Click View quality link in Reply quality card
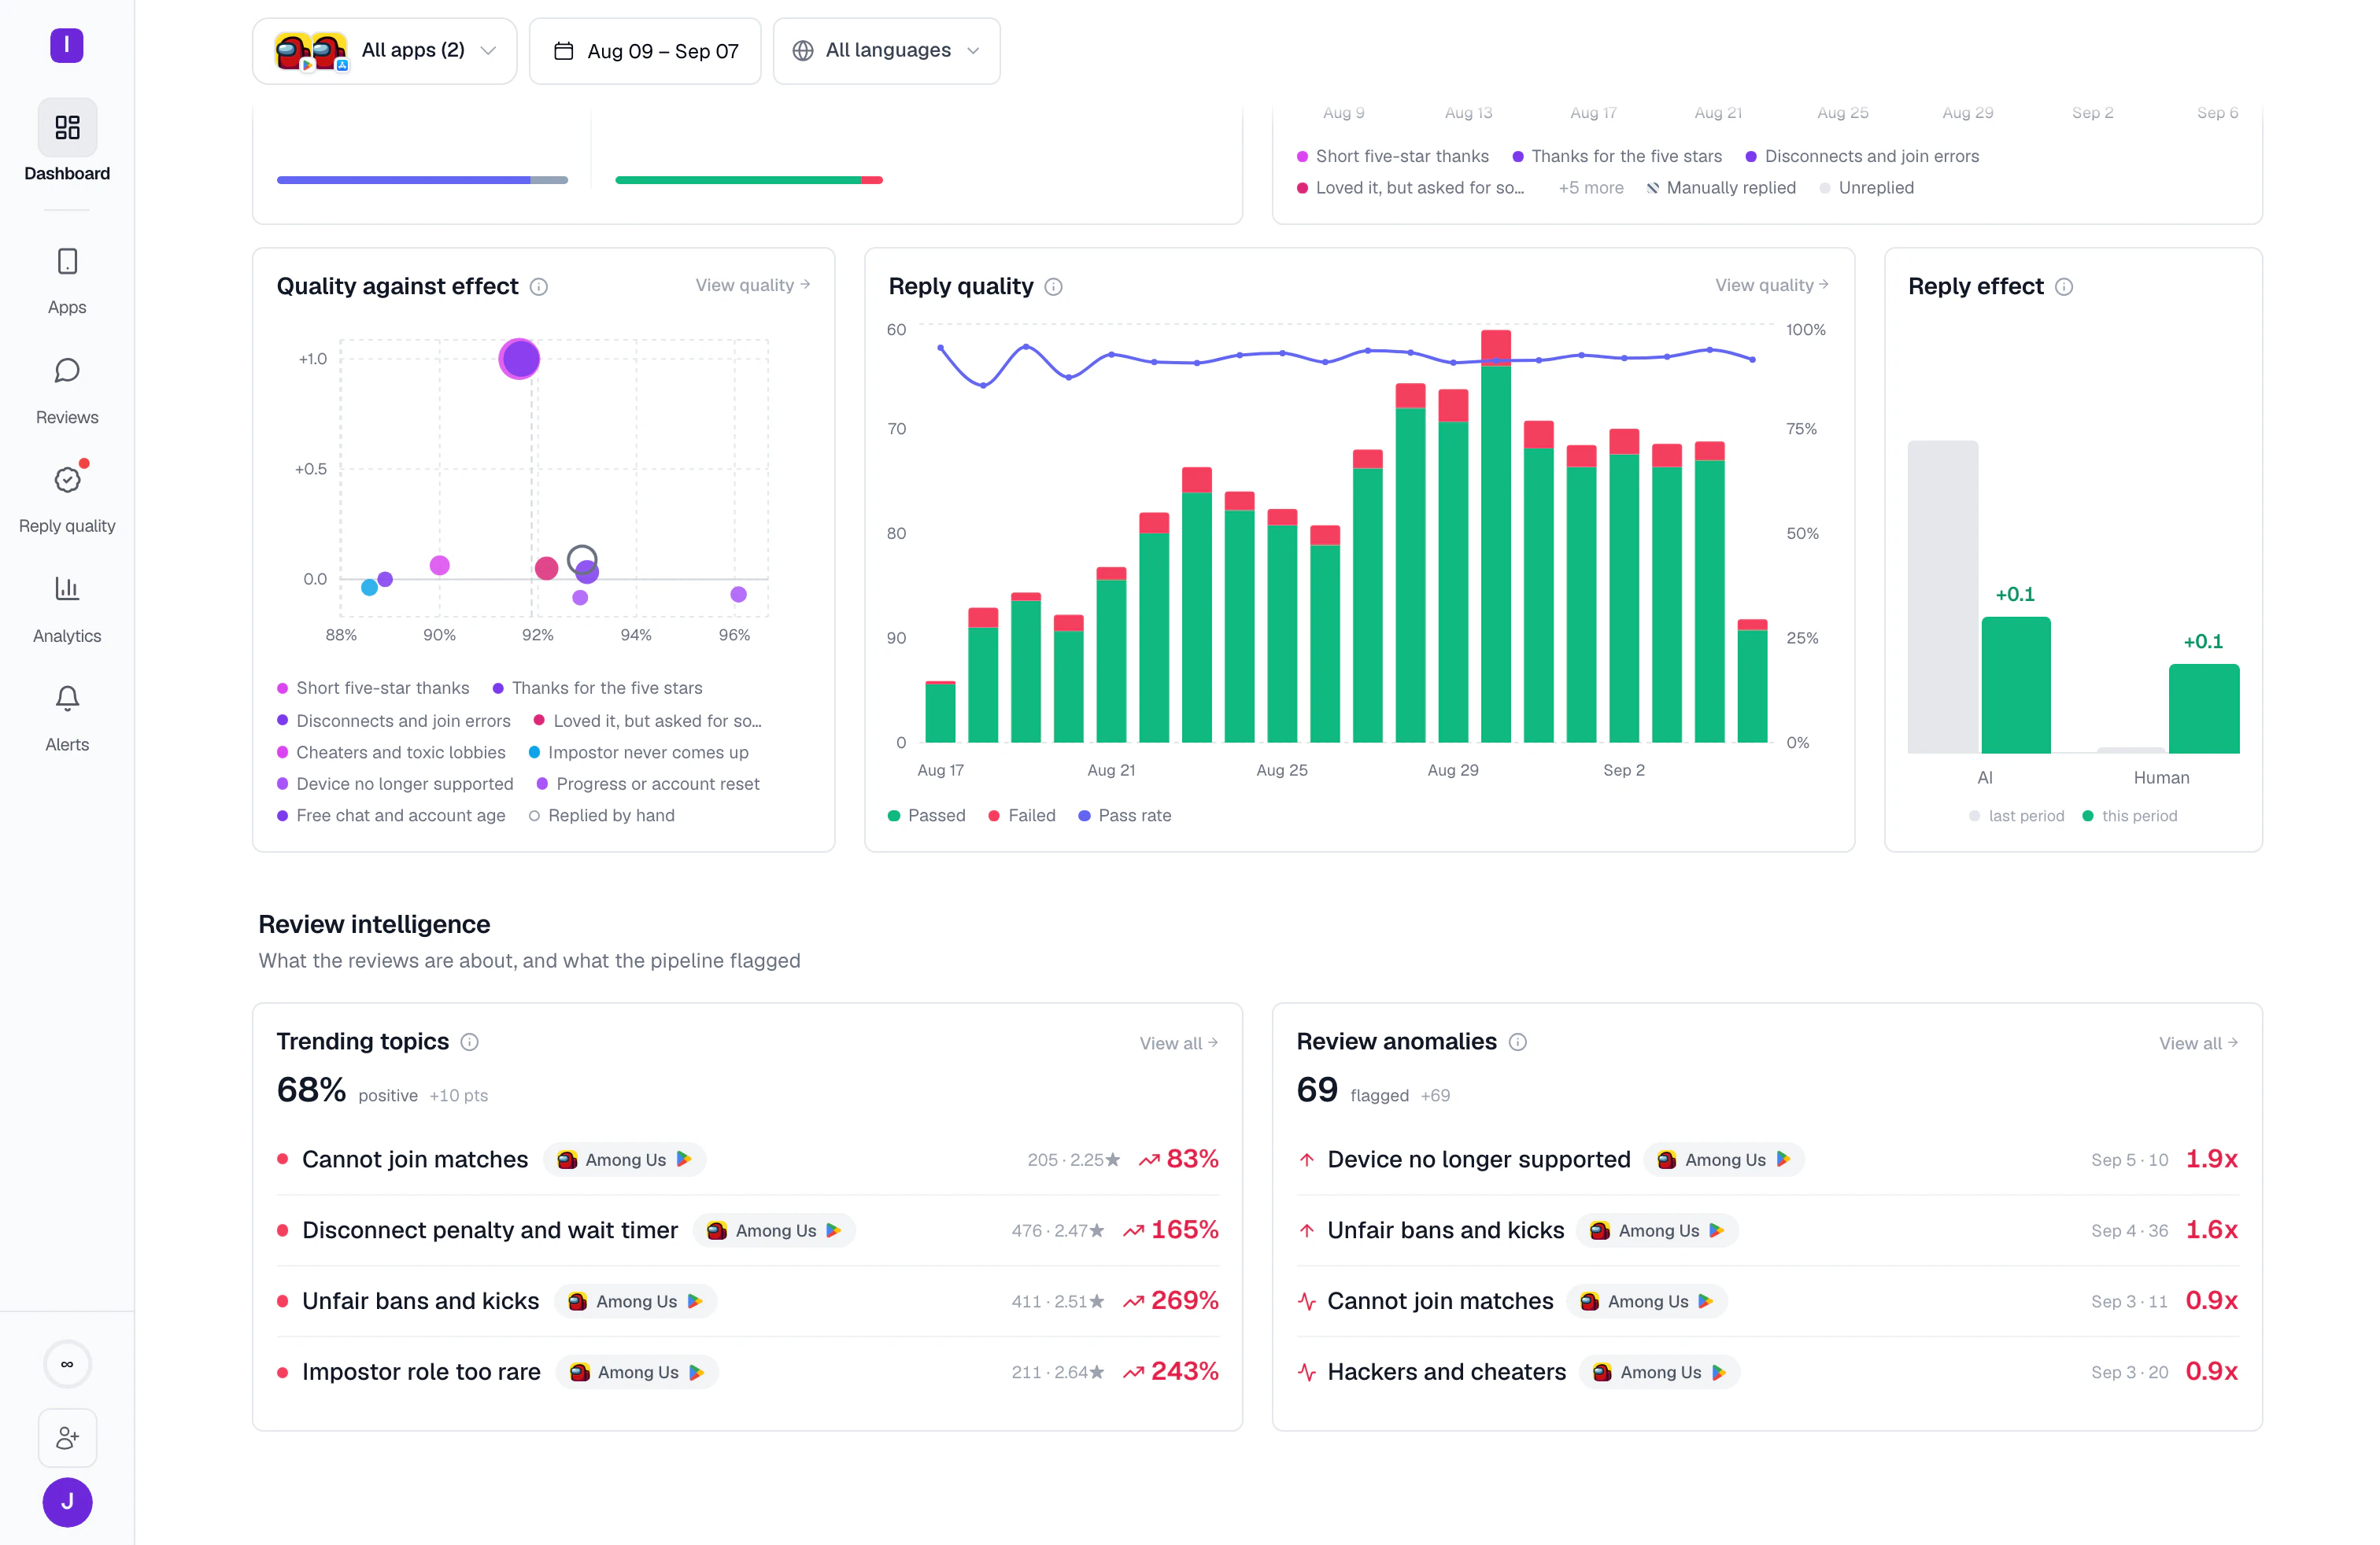The height and width of the screenshot is (1545, 2380). click(x=1772, y=285)
